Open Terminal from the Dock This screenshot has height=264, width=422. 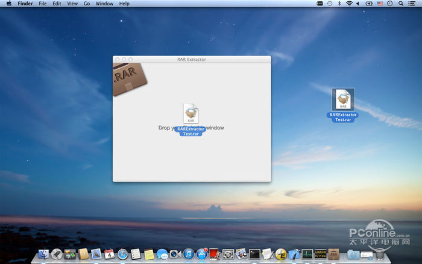[x=254, y=254]
